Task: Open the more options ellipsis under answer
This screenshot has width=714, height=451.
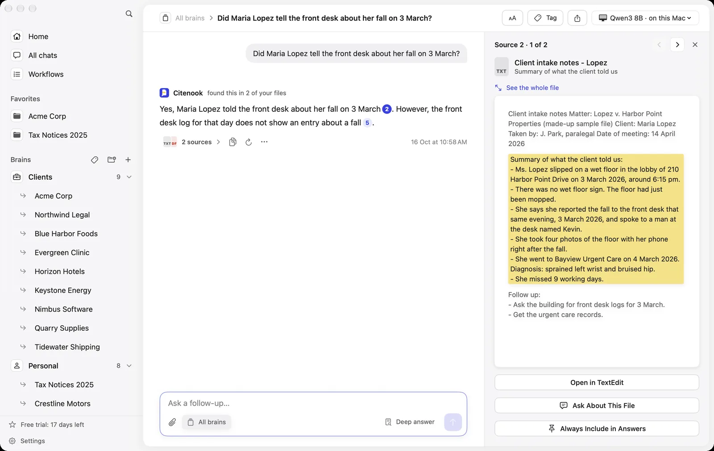Action: (x=264, y=142)
